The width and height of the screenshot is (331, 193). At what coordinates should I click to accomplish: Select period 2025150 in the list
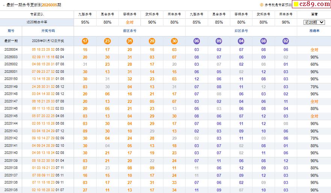[x=11, y=79]
